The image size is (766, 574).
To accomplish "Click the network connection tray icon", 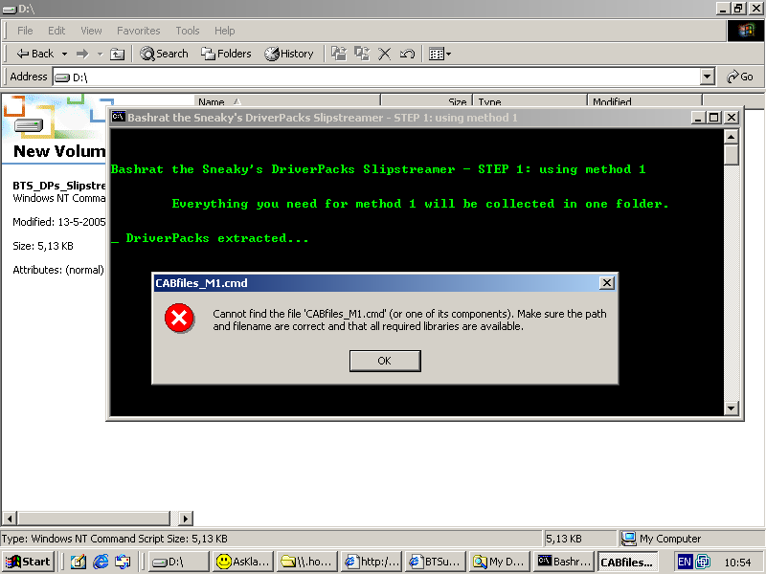I will point(703,562).
